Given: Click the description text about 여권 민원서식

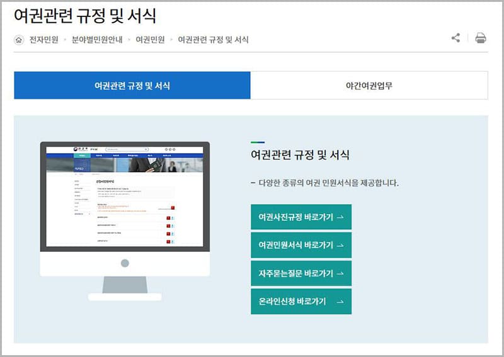Looking at the screenshot, I should click(324, 183).
